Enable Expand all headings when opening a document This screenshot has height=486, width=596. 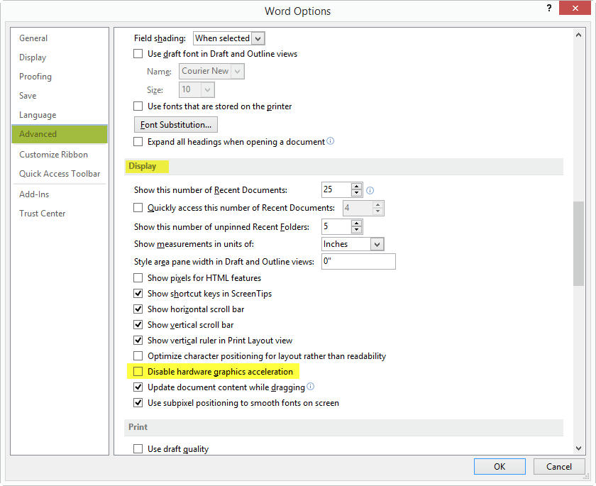pos(138,142)
